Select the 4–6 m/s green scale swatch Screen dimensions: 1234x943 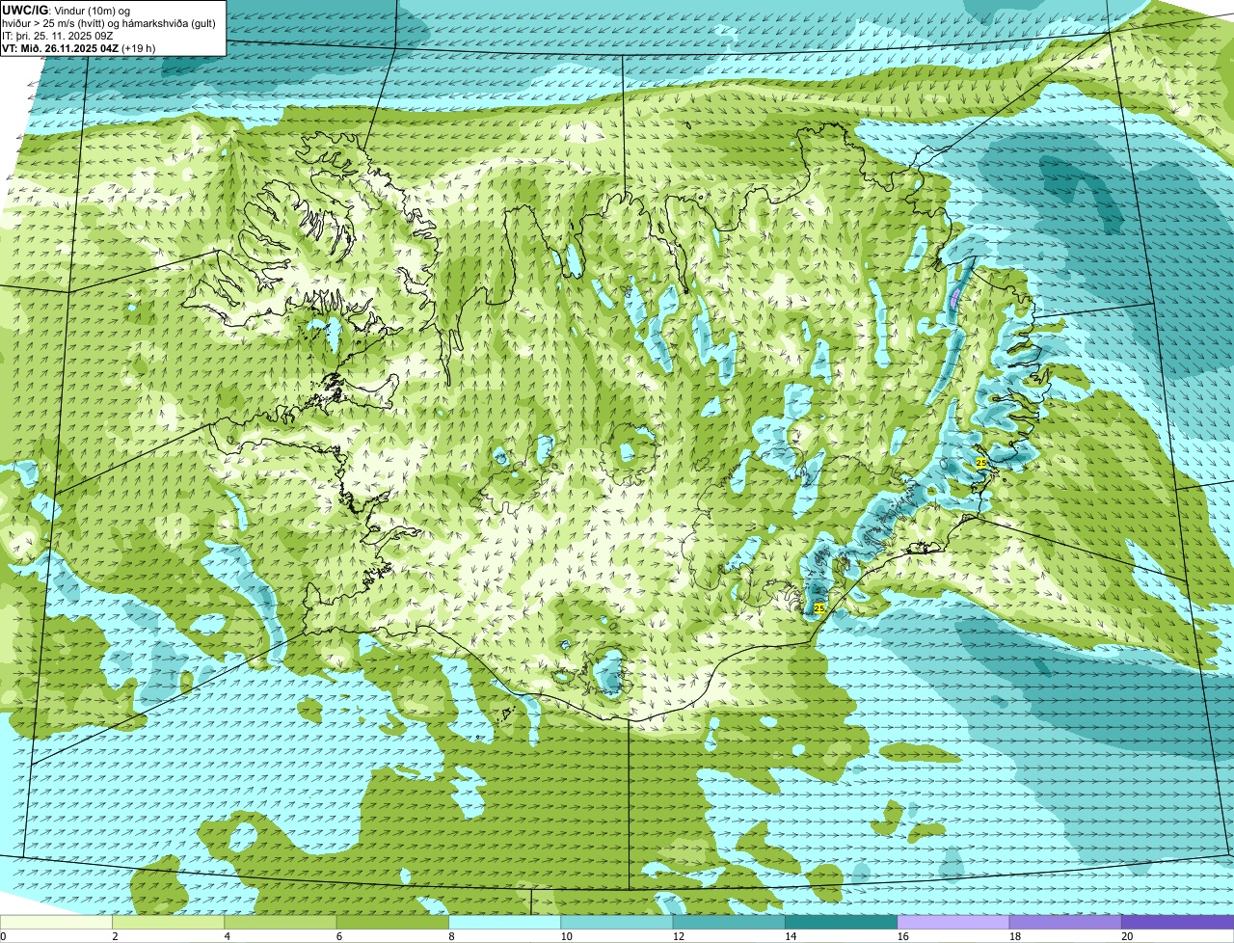pyautogui.click(x=281, y=922)
